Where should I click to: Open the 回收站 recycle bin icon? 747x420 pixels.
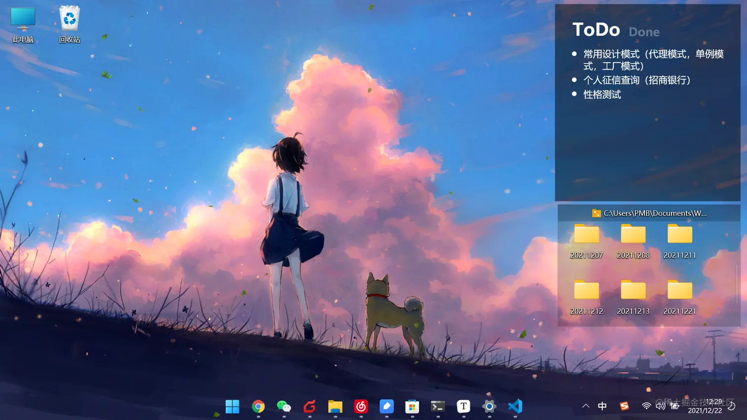[70, 25]
